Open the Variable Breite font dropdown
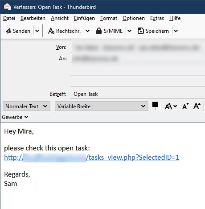 pos(102,106)
